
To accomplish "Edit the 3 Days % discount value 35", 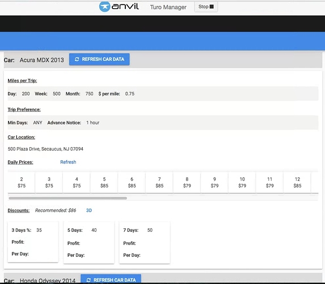I will pyautogui.click(x=39, y=230).
